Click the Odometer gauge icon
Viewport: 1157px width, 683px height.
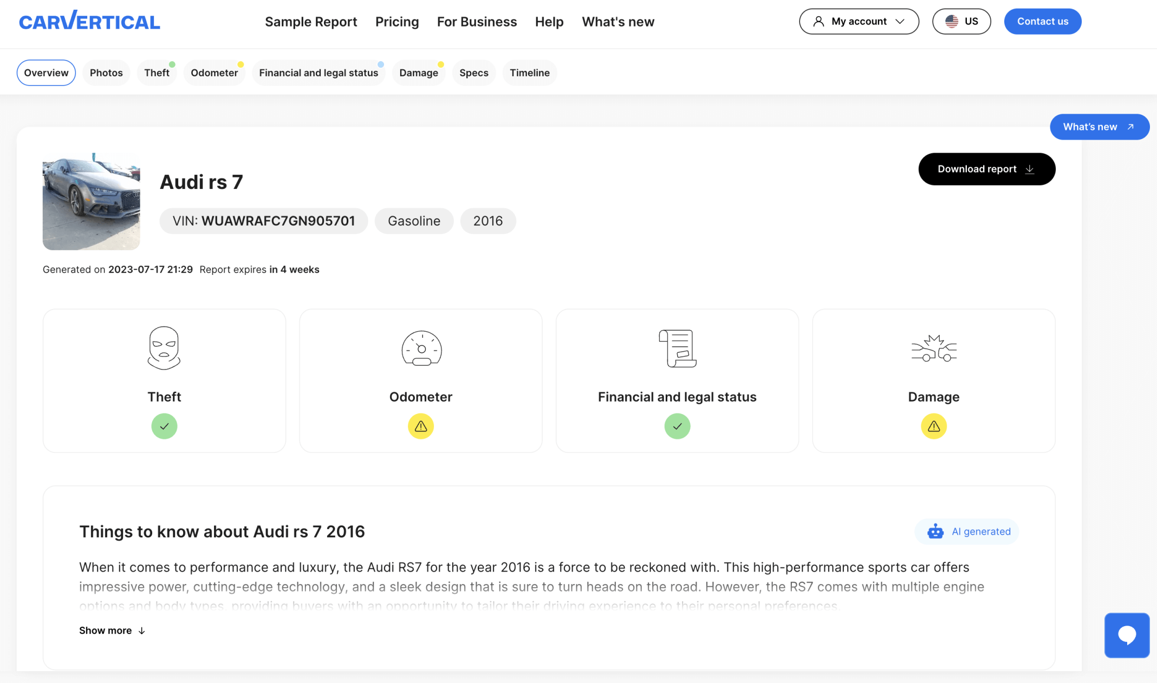(x=421, y=348)
